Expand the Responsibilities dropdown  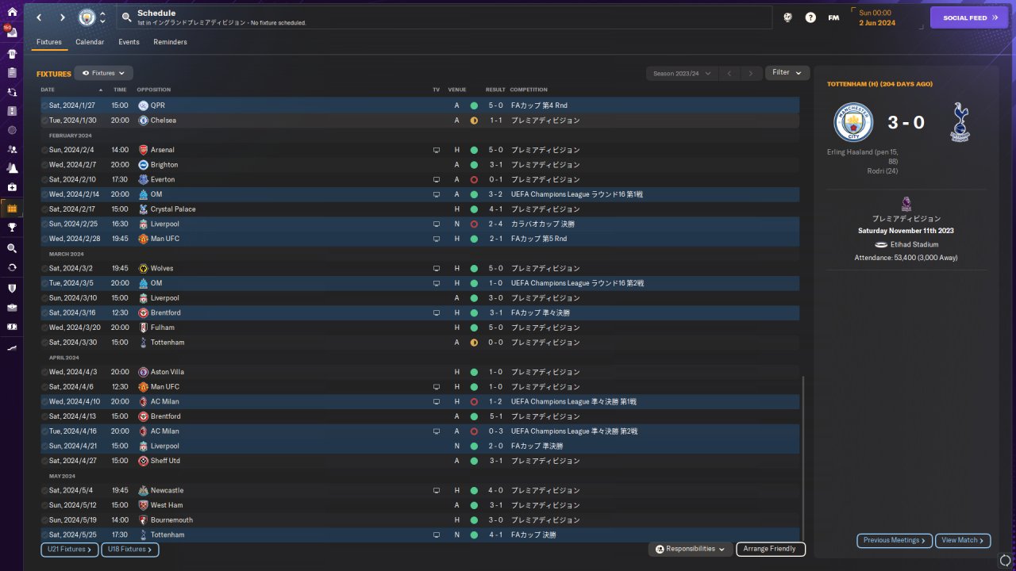click(x=690, y=549)
